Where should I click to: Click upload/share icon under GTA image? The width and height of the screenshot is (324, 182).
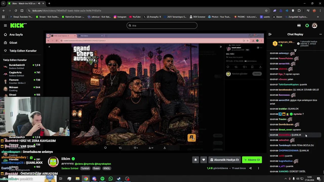click(165, 148)
